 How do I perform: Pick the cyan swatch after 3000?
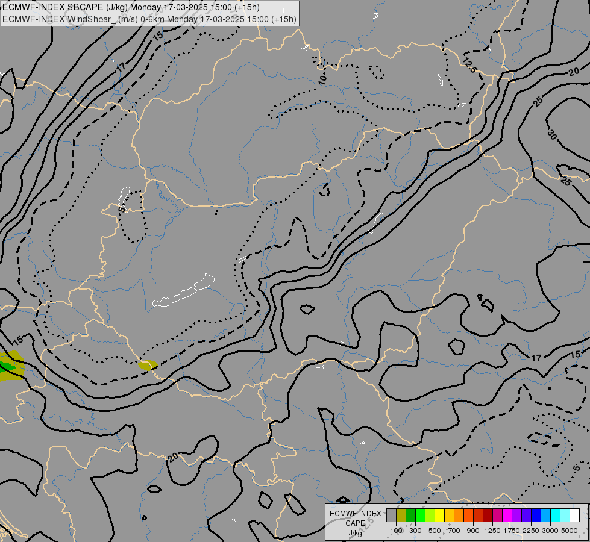coord(556,515)
